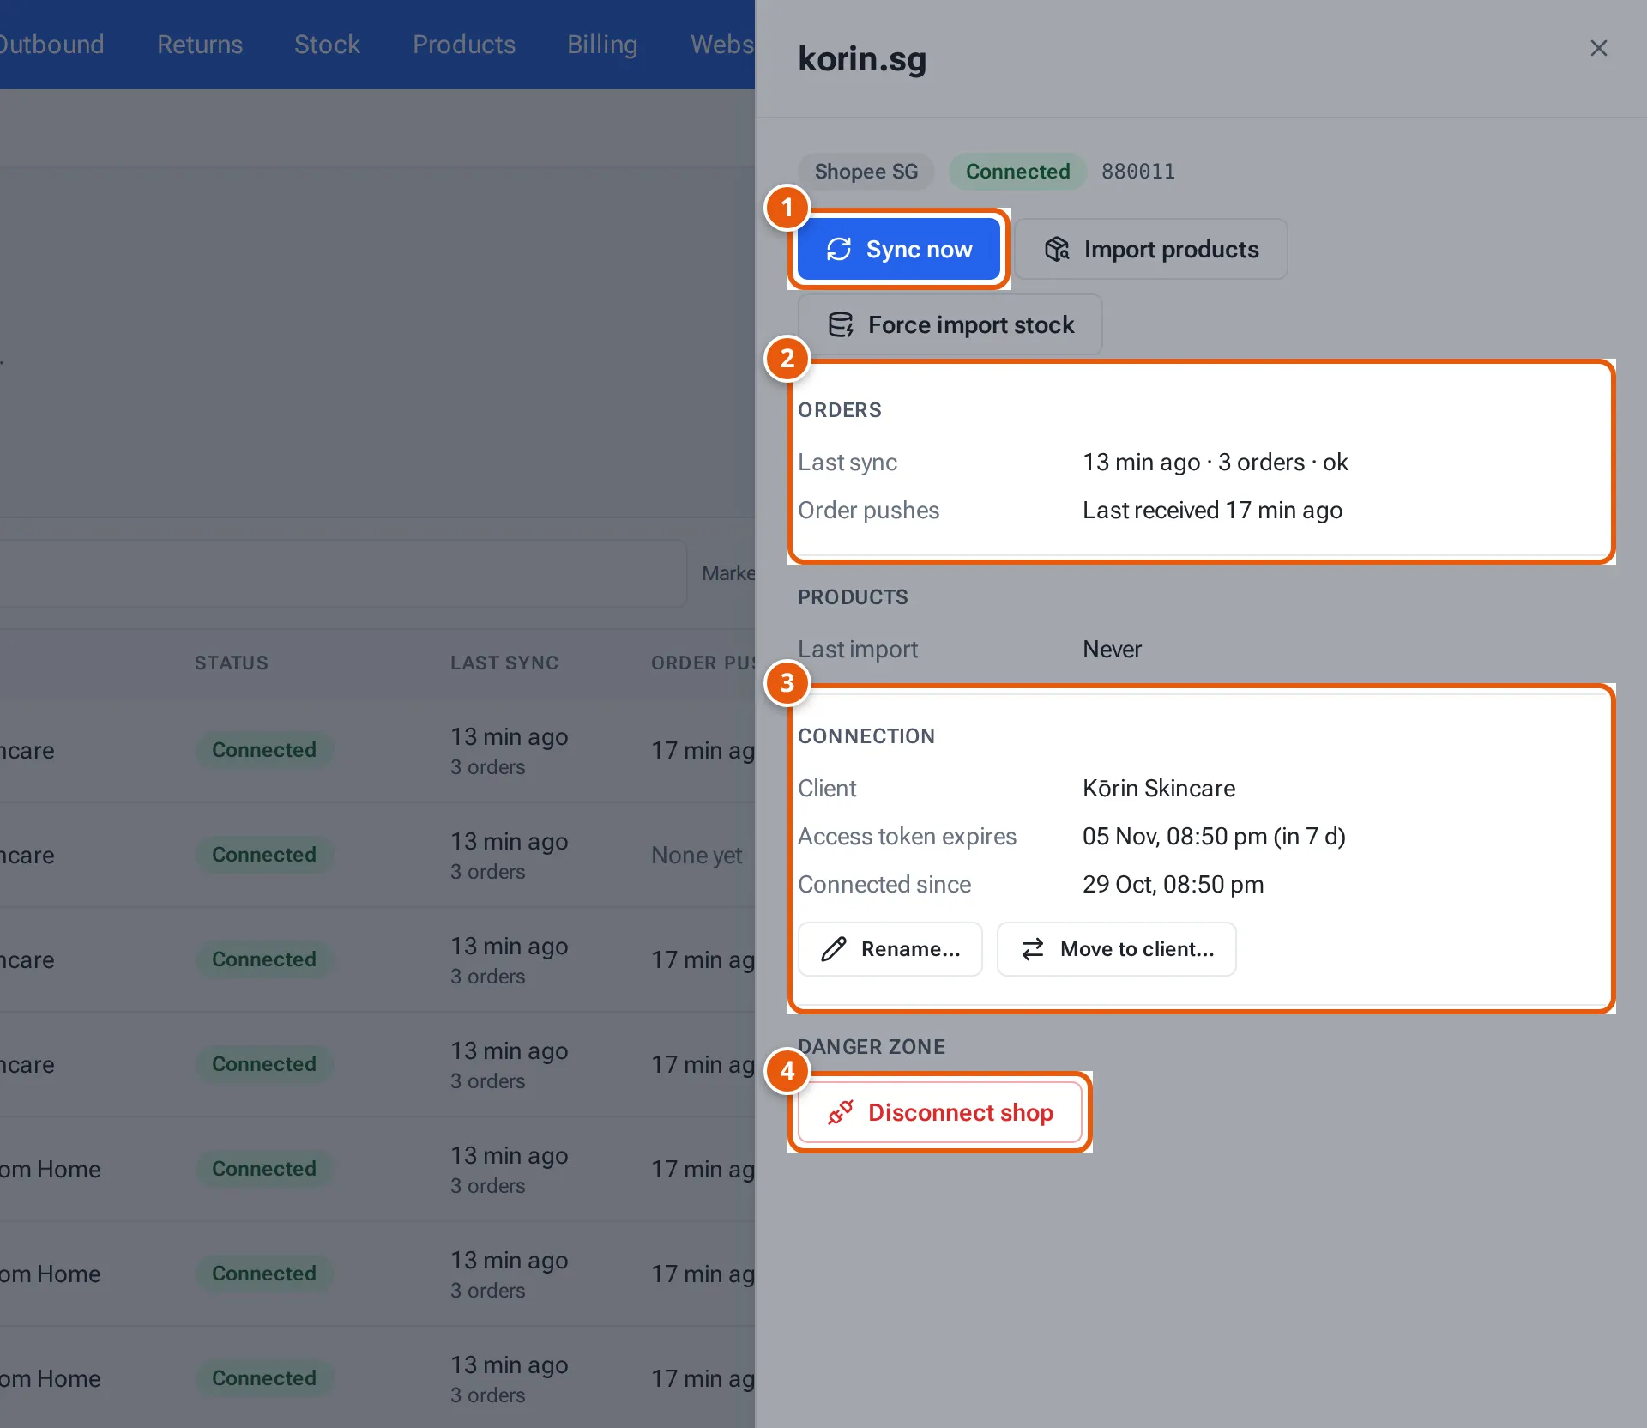Click the refresh icon in Sync now
The width and height of the screenshot is (1647, 1428).
pyautogui.click(x=838, y=249)
